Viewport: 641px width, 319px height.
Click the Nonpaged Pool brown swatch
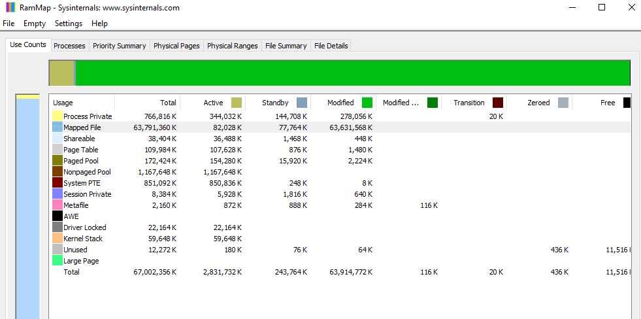click(58, 172)
